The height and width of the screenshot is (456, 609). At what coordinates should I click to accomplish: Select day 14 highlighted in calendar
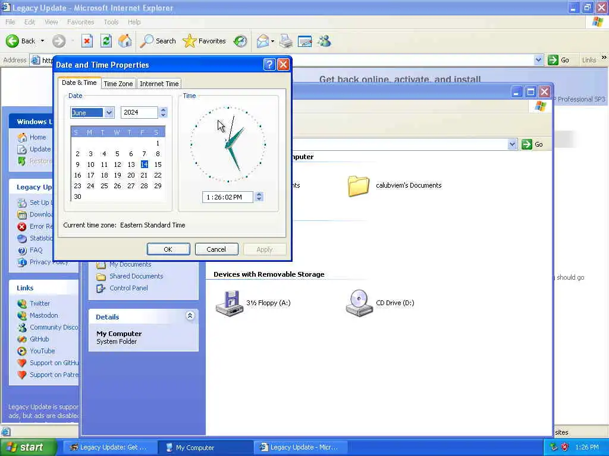[x=144, y=164]
